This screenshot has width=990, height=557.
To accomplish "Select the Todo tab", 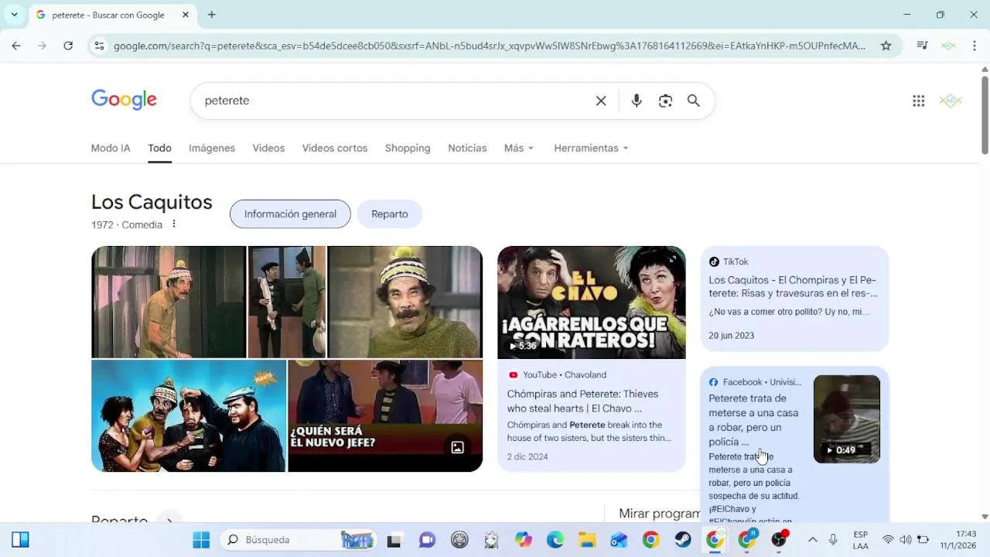I will 160,148.
